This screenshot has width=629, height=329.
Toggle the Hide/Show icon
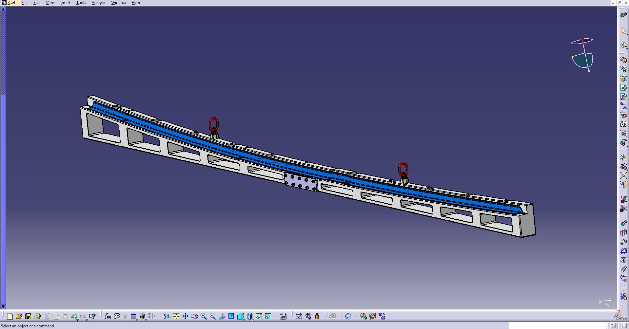coord(259,316)
